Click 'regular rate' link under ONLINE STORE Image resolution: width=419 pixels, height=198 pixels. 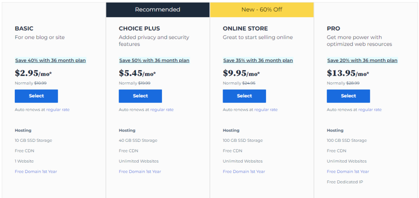pyautogui.click(x=266, y=110)
